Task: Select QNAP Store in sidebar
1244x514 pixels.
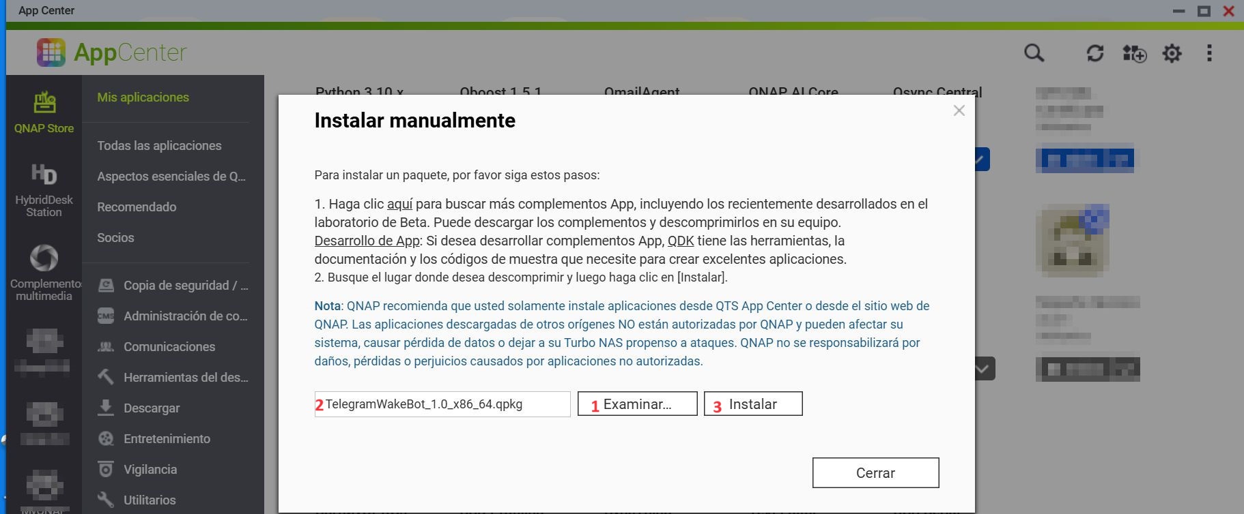Action: (x=44, y=112)
